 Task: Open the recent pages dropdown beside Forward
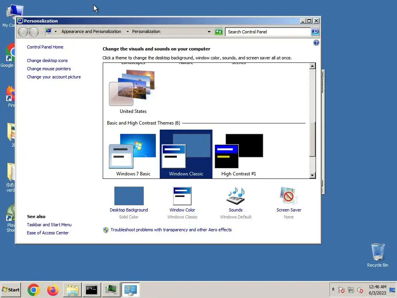(x=41, y=33)
